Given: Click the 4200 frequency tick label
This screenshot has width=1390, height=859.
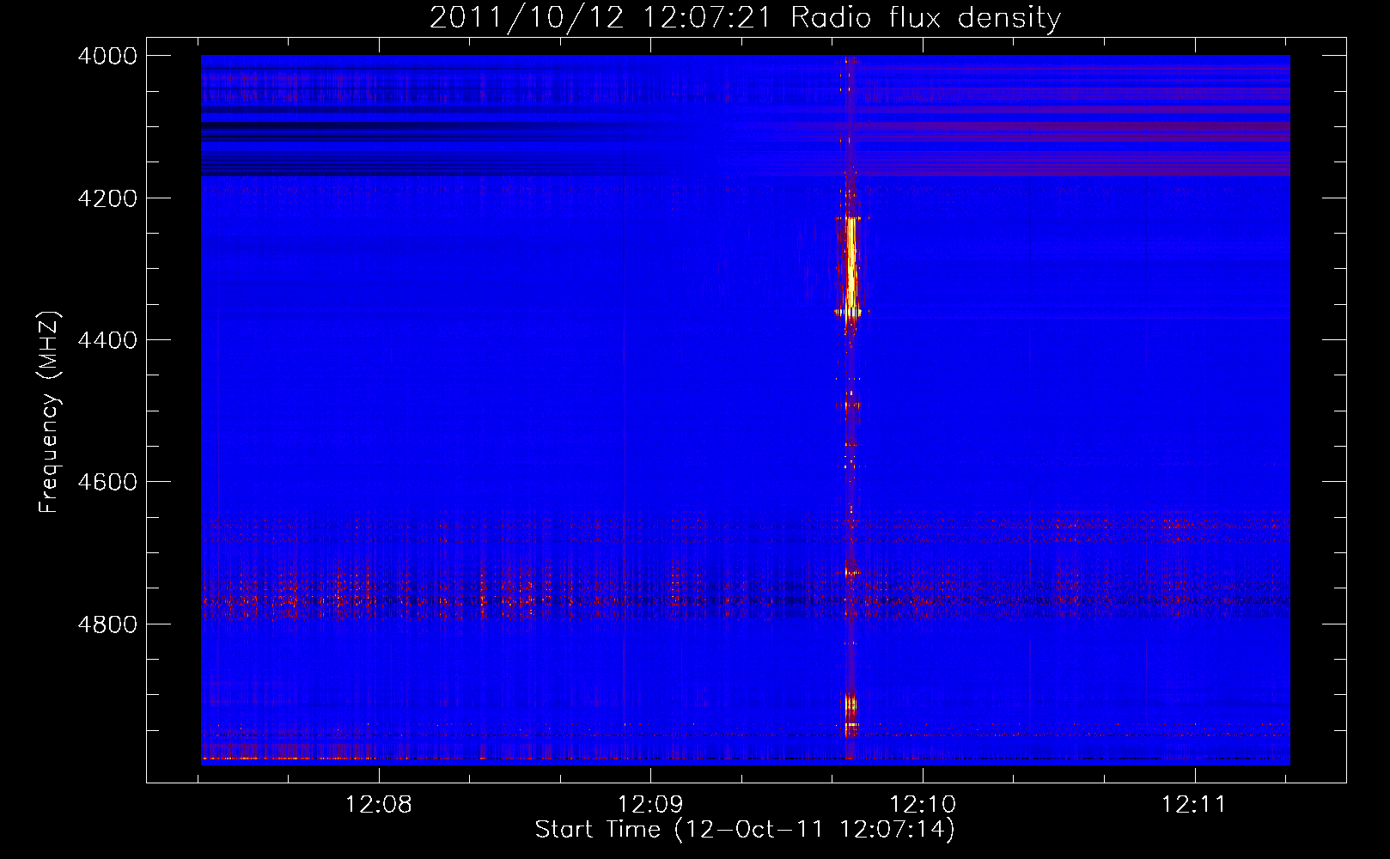Looking at the screenshot, I should coord(107,198).
